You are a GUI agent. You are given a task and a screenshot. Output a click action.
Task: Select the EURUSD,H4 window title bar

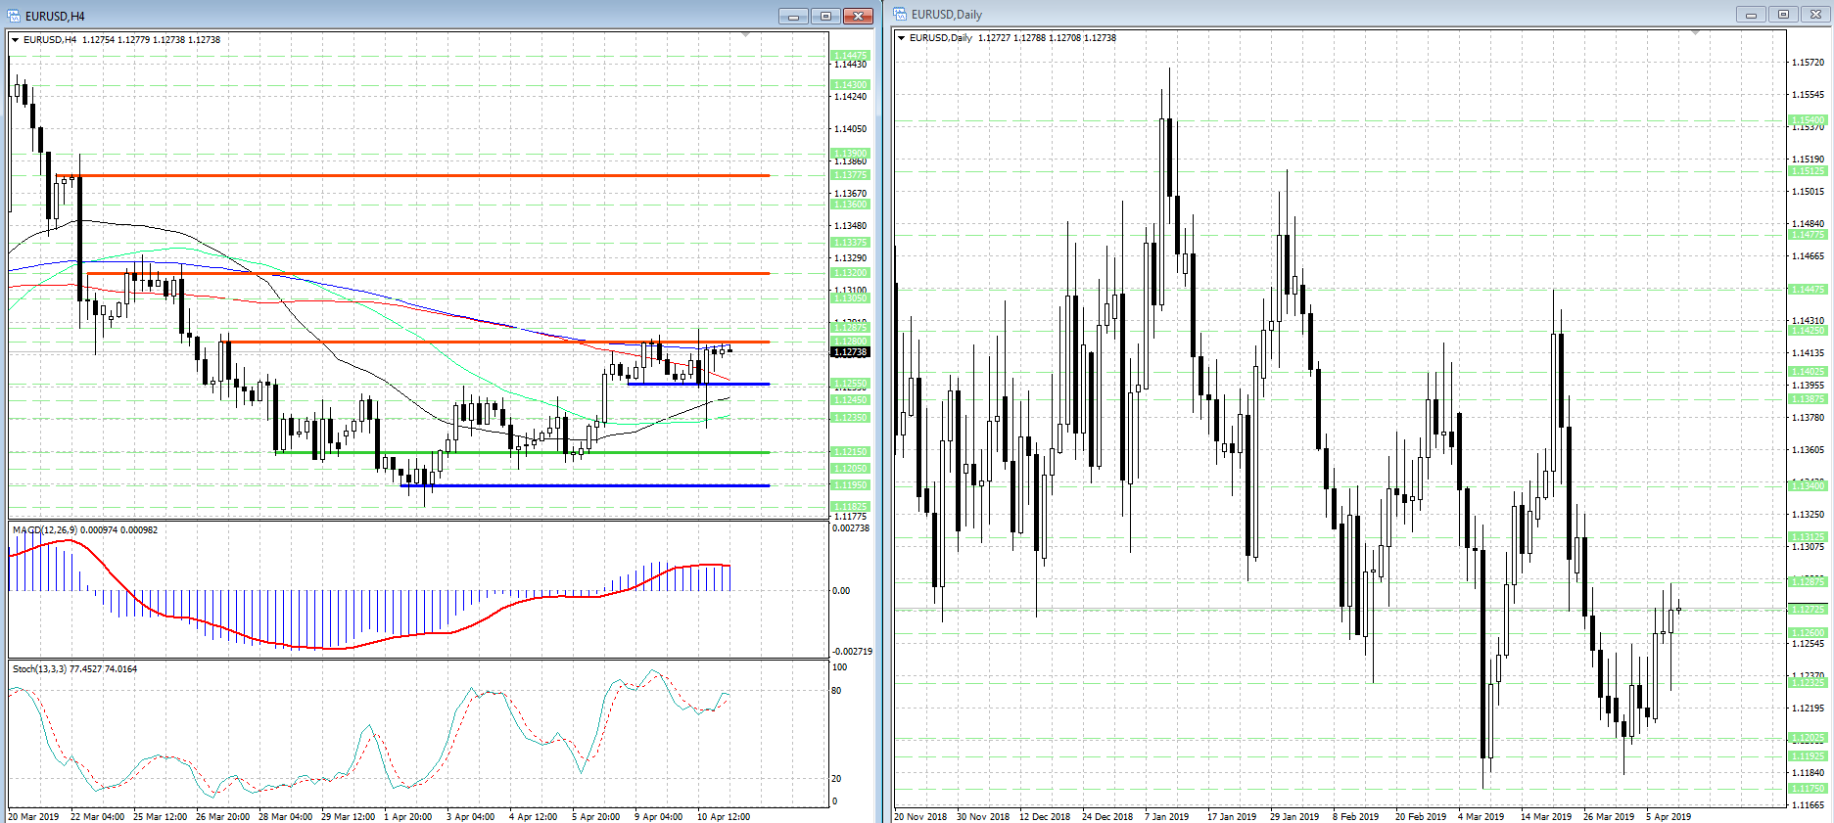392,16
